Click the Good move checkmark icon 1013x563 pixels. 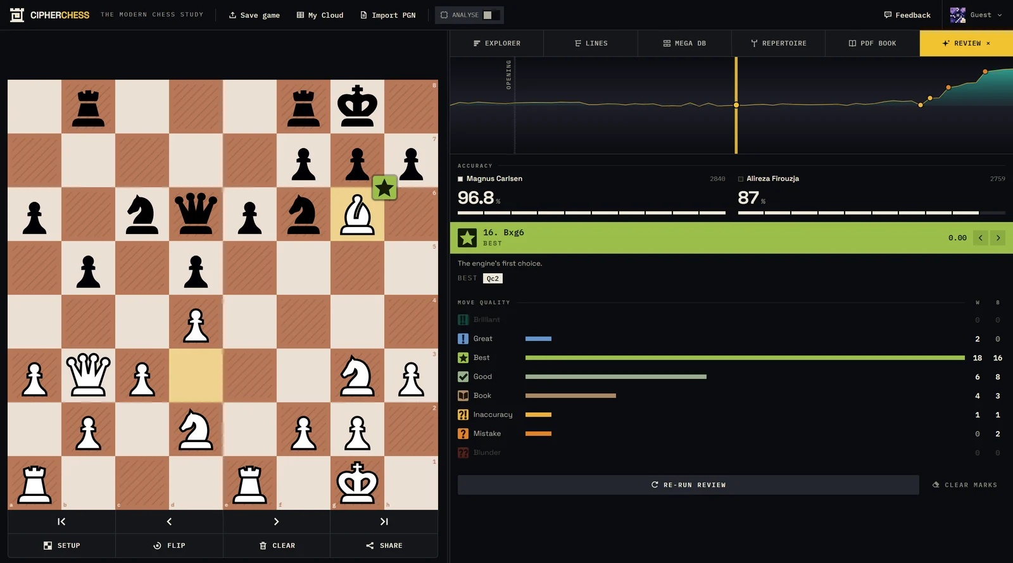point(463,377)
